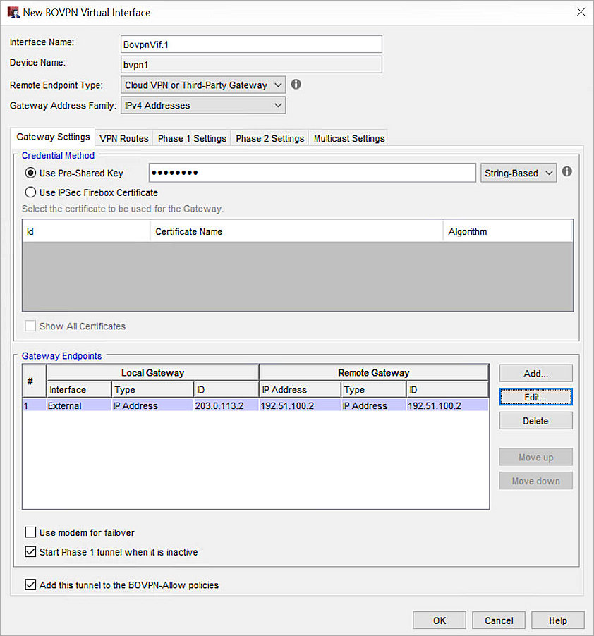Switch to the Gateway Settings tab
594x636 pixels.
[53, 137]
